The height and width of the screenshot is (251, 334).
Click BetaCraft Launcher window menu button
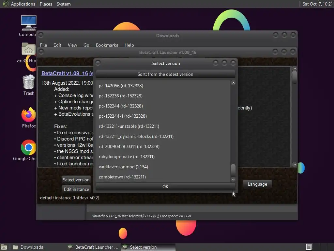tap(41, 52)
